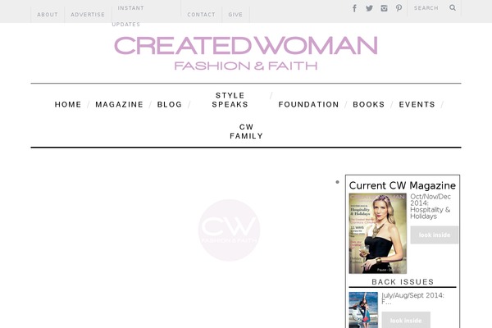
Task: Go to the Home menu item
Action: tap(68, 104)
